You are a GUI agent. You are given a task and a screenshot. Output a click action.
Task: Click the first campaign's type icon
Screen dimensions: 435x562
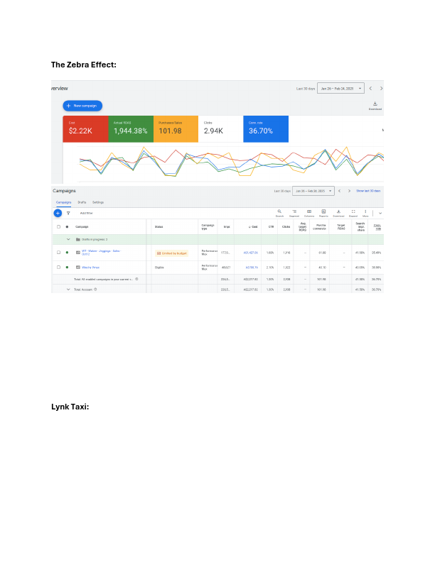(x=78, y=253)
